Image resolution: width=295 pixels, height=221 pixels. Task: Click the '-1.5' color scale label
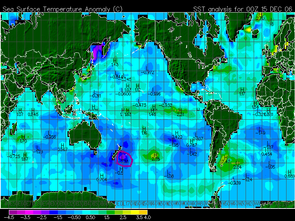coord(58,217)
